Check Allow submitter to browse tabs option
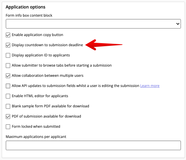The image size is (186, 160). tap(8, 66)
